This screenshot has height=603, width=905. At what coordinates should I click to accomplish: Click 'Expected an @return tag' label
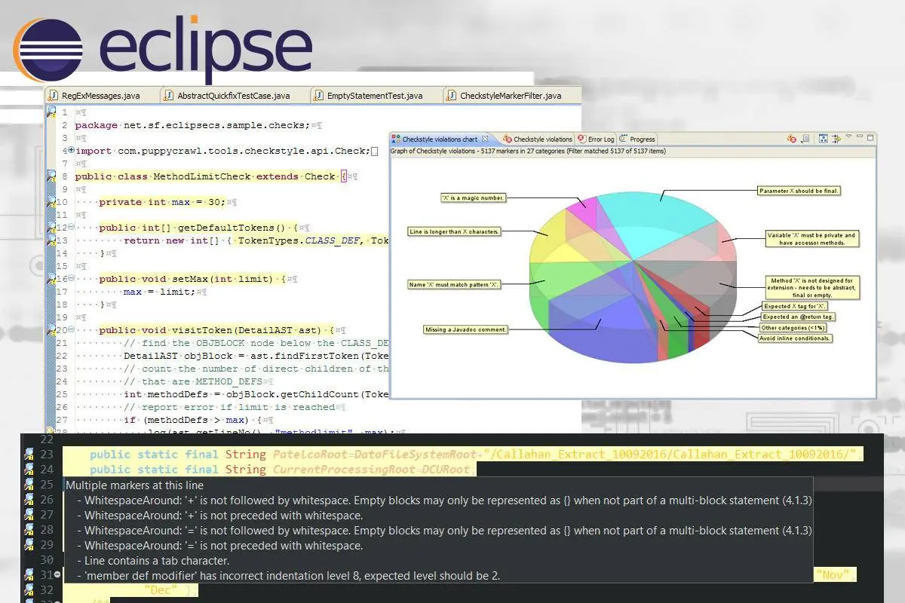click(x=798, y=317)
